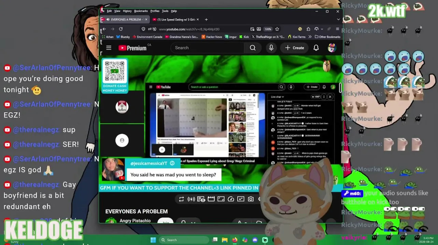Expand the list all tabs chevron
438x245 pixels.
coord(338,19)
